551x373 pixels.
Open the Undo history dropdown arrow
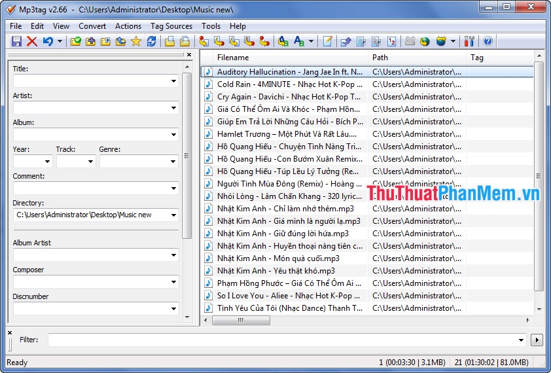click(60, 41)
